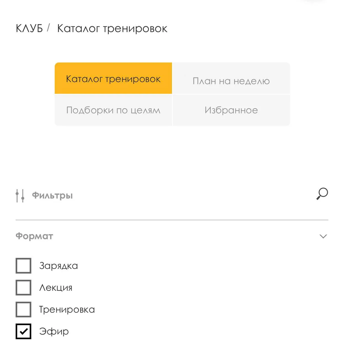Open the filters sliders icon
Viewport: 344px width, 353px height.
point(20,196)
